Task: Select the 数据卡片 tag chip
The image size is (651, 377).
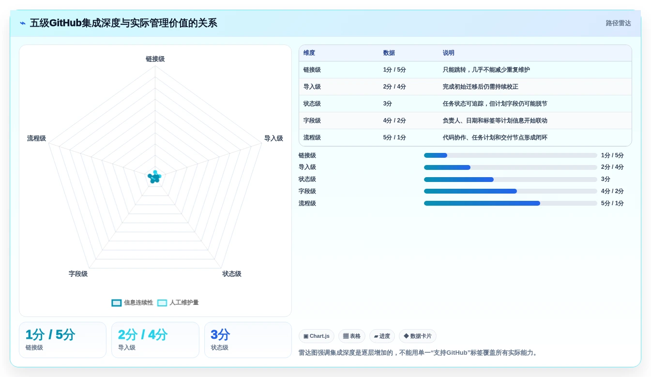Action: pos(418,336)
